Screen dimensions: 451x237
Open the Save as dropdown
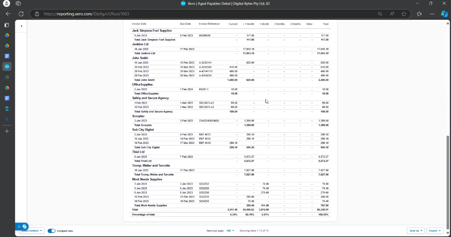point(416,231)
